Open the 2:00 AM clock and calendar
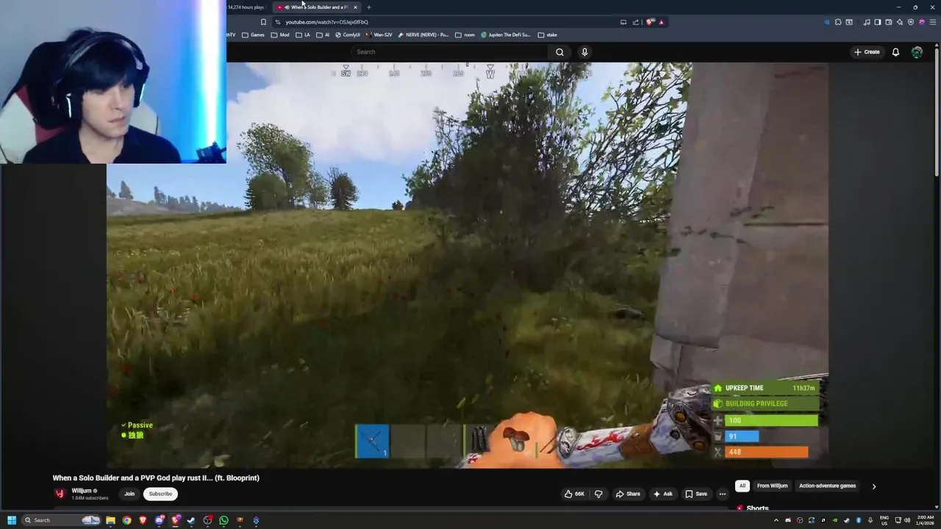The image size is (941, 529). pyautogui.click(x=926, y=520)
